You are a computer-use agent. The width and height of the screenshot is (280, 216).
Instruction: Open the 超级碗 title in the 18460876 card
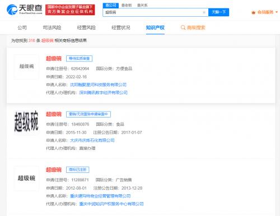tap(54, 114)
